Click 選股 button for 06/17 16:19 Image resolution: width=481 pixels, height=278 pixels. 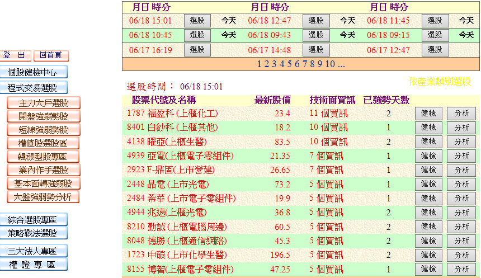pos(197,50)
